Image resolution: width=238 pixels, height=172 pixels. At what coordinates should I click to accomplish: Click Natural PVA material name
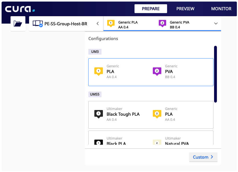(x=177, y=143)
